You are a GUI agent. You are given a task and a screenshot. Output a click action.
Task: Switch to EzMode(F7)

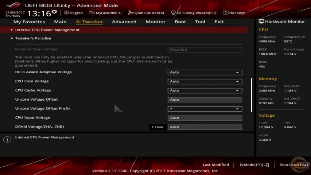pos(254,165)
